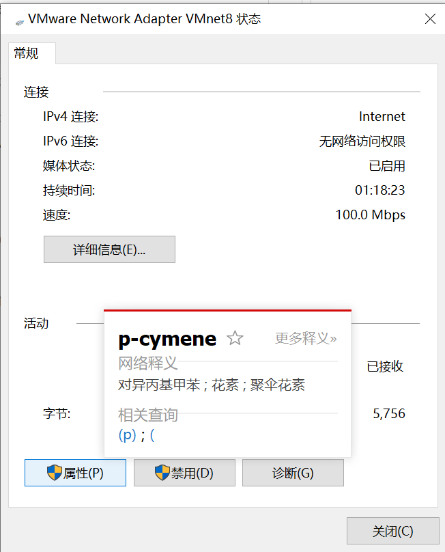
Task: Click the 字节: label
Action: tap(57, 413)
